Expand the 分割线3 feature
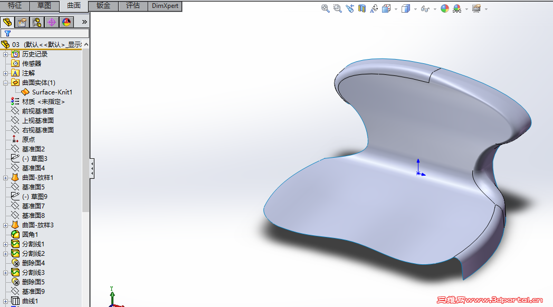The width and height of the screenshot is (553, 307). [x=6, y=273]
